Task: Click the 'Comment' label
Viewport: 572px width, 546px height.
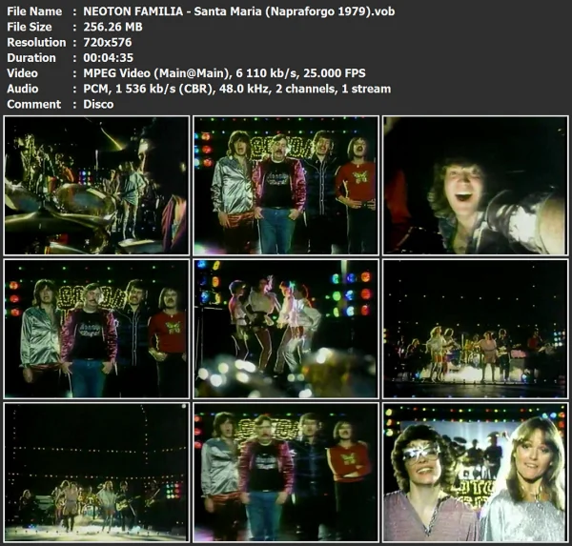Action: 34,104
